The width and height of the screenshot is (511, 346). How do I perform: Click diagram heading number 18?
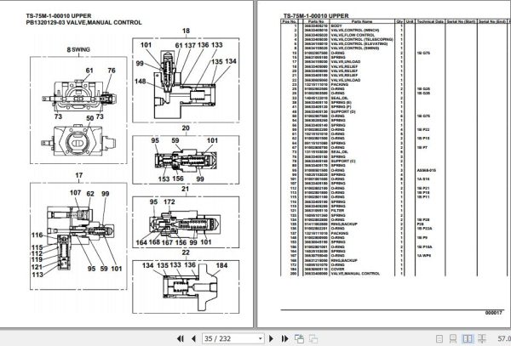tap(186, 31)
